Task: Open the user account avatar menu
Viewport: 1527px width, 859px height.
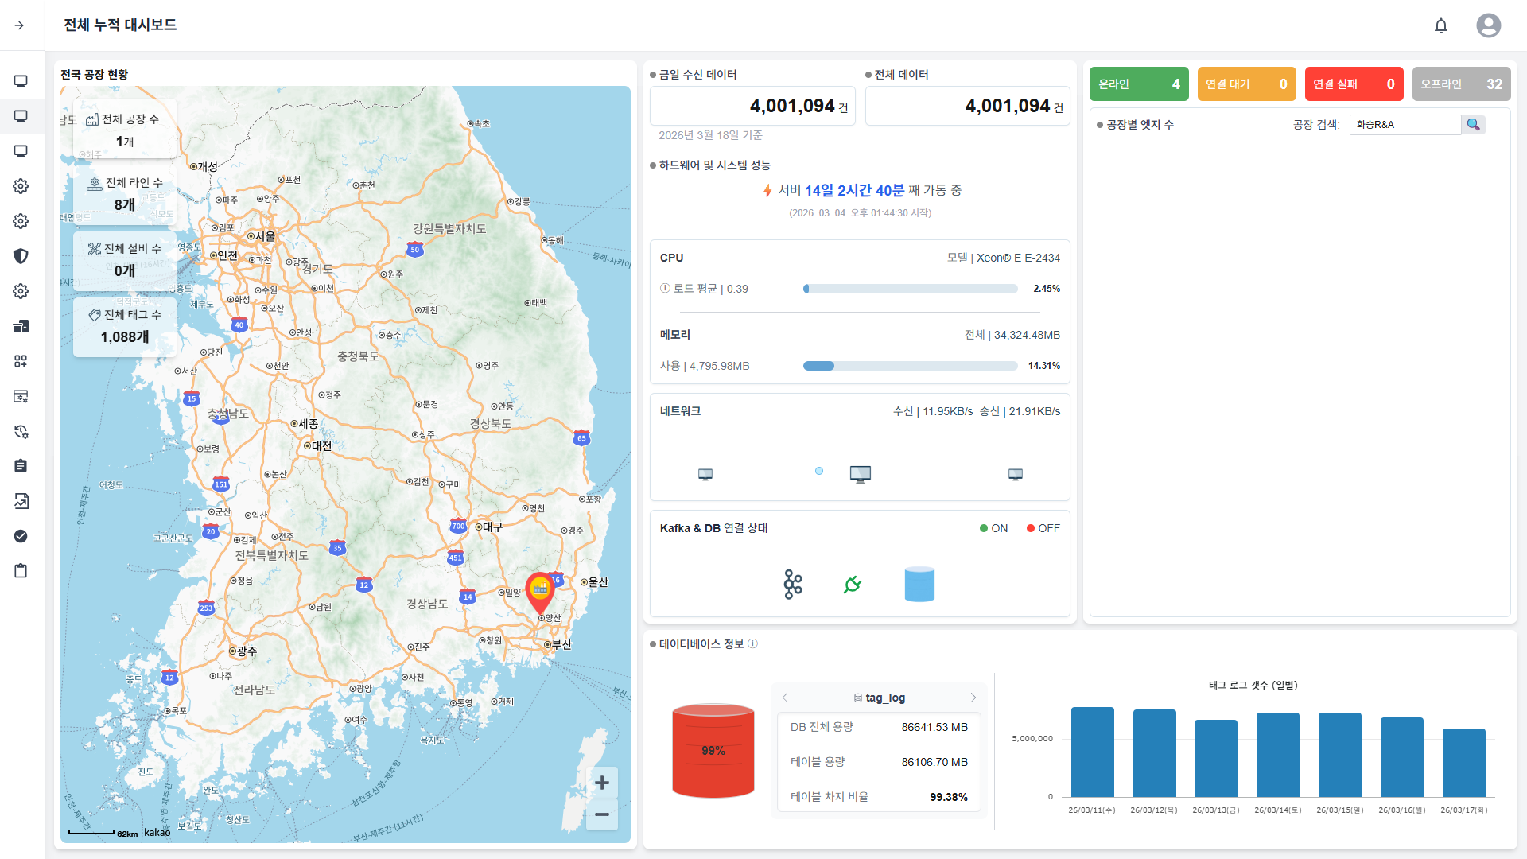Action: pyautogui.click(x=1488, y=25)
